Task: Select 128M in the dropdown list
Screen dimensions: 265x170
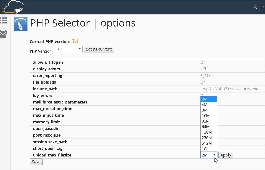Action: [x=207, y=132]
